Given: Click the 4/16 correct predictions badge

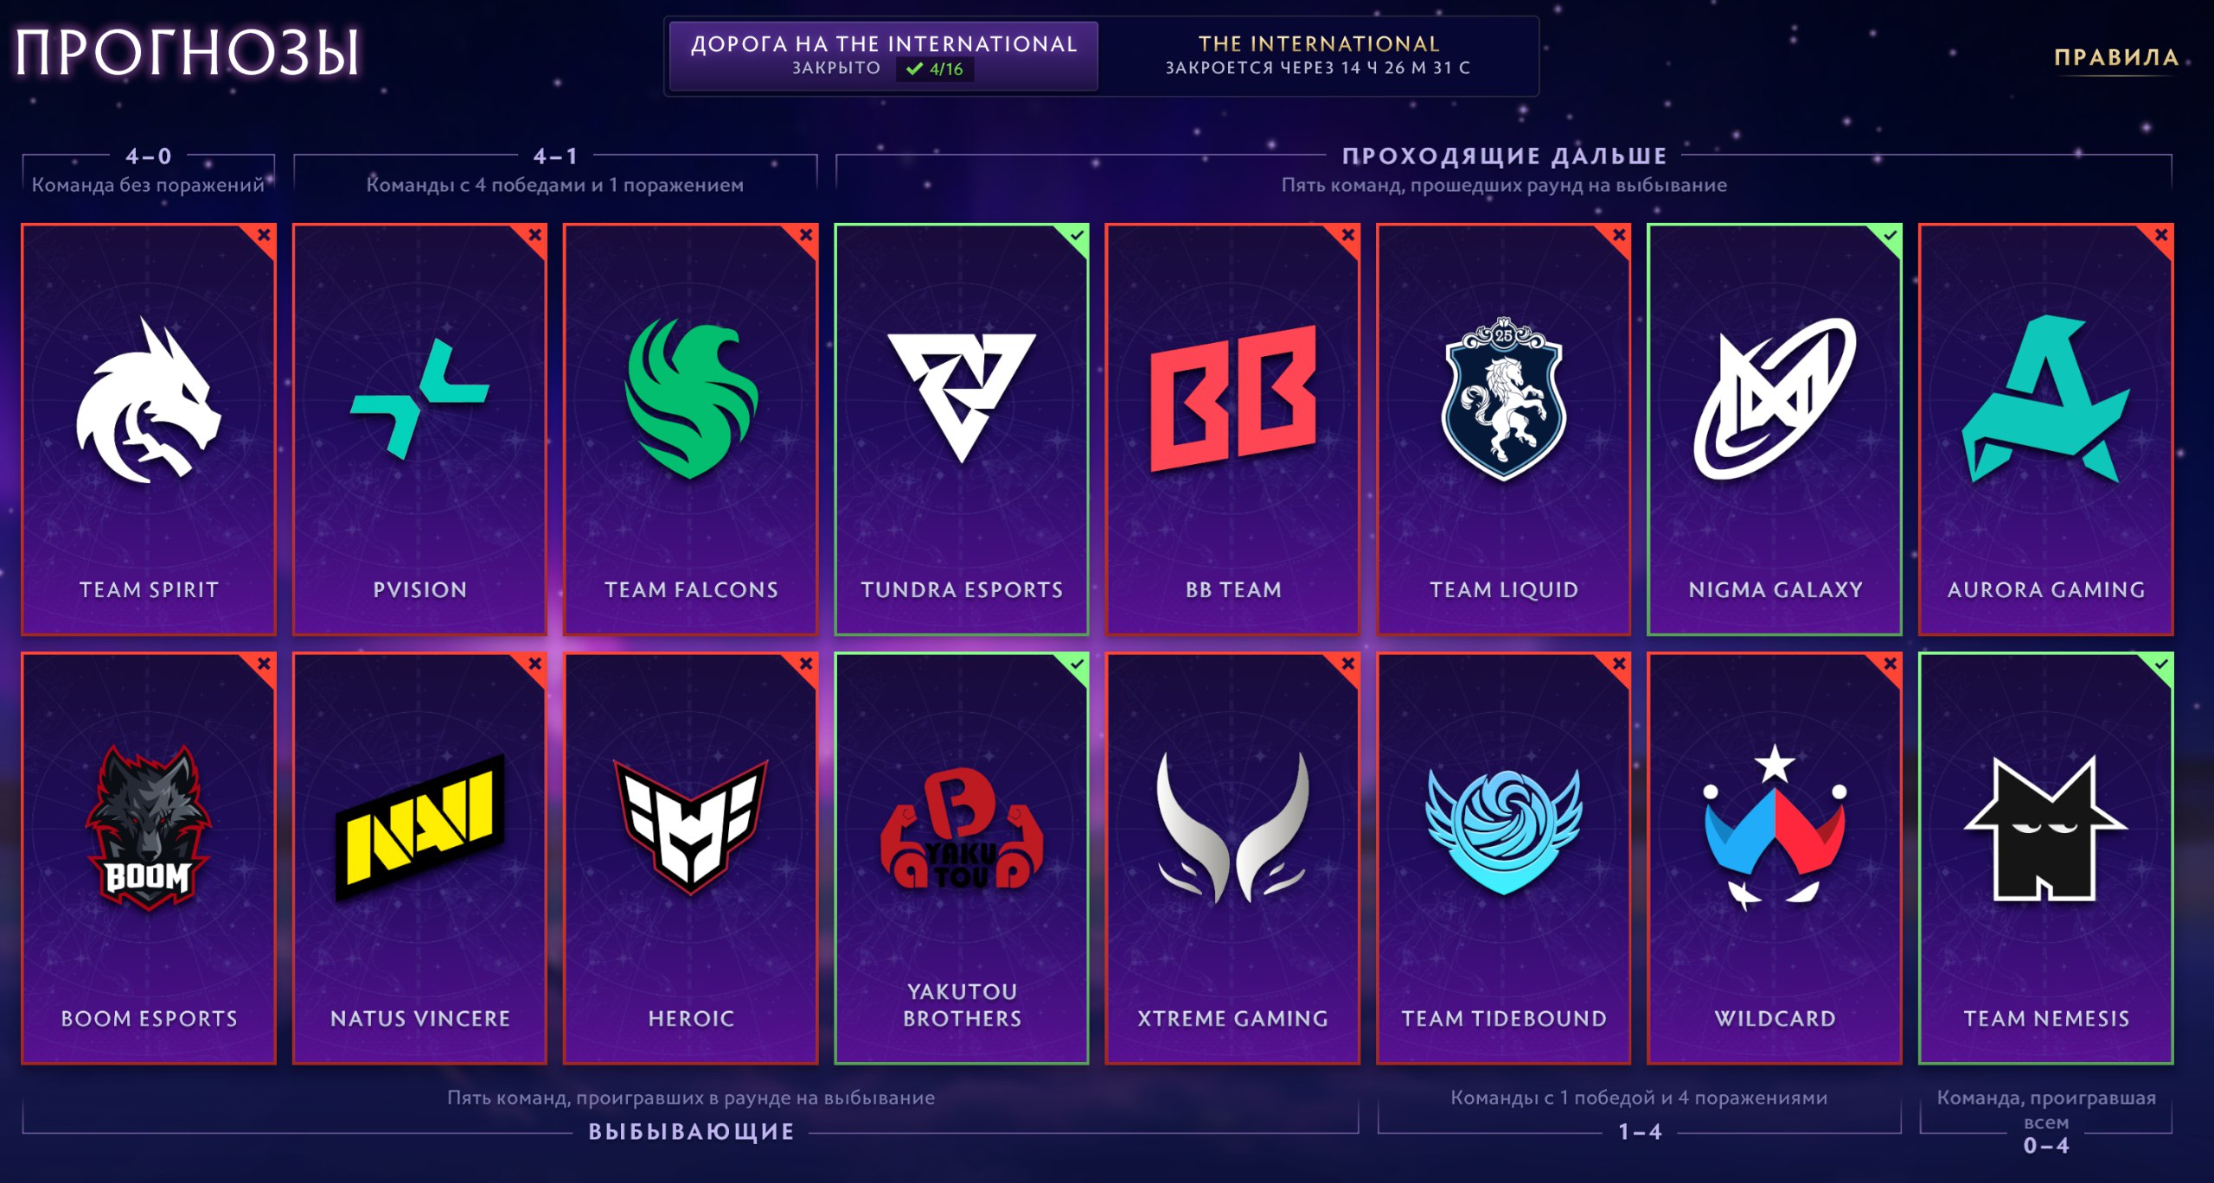Looking at the screenshot, I should (x=935, y=69).
